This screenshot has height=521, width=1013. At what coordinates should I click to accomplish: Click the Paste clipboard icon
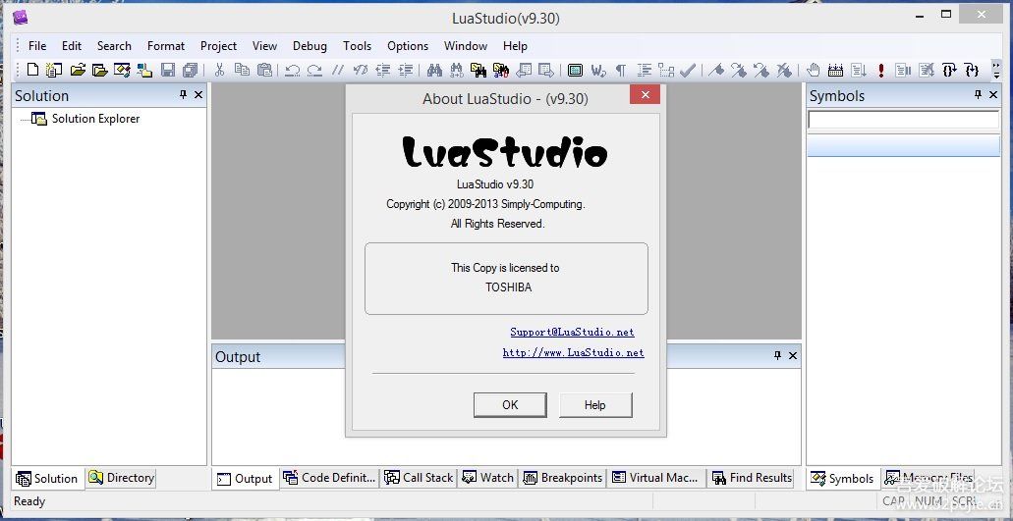point(264,70)
